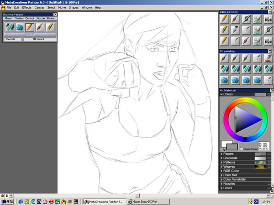Expand the Papers section
Image resolution: width=274 pixels, height=205 pixels.
click(221, 154)
